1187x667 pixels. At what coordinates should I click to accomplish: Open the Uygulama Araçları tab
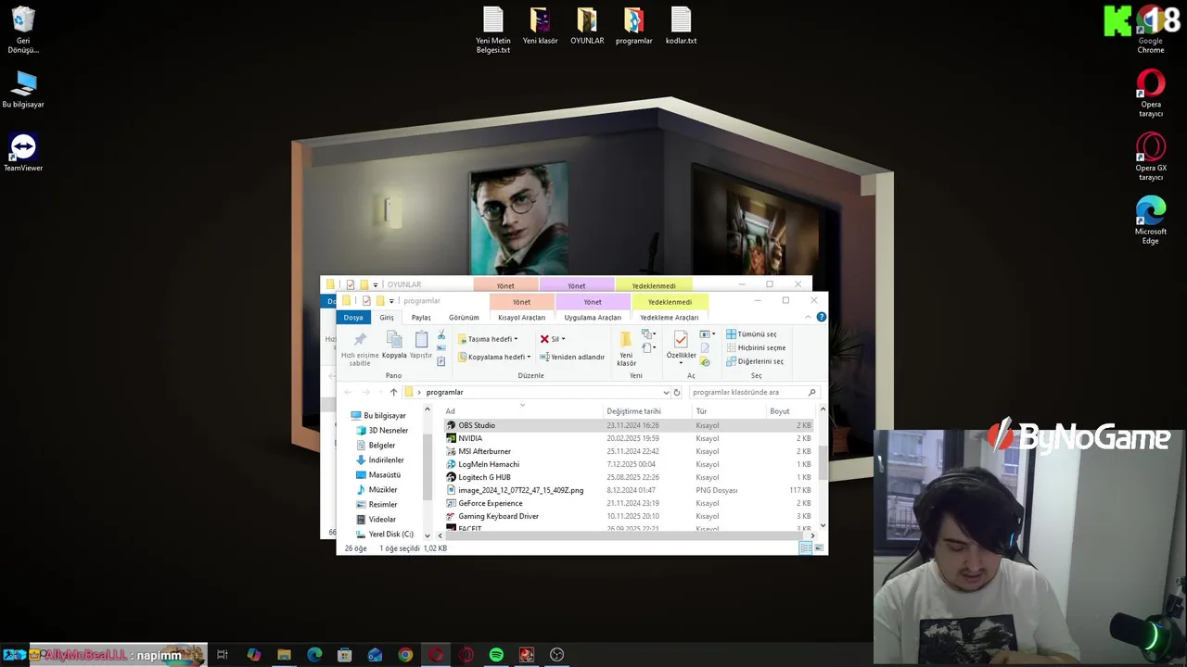click(593, 317)
